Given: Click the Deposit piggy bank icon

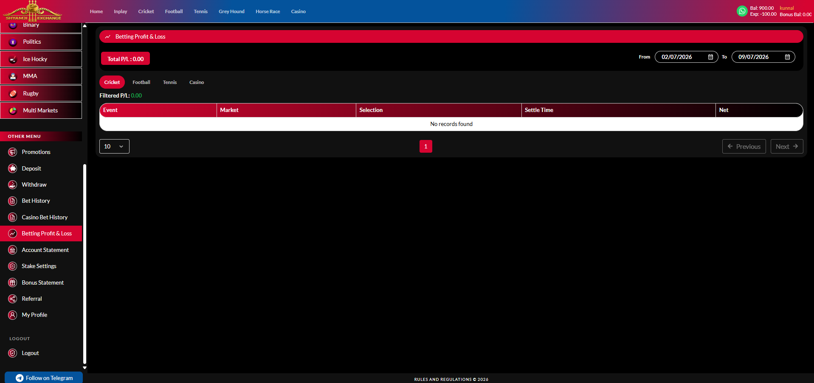Looking at the screenshot, I should click(x=13, y=168).
